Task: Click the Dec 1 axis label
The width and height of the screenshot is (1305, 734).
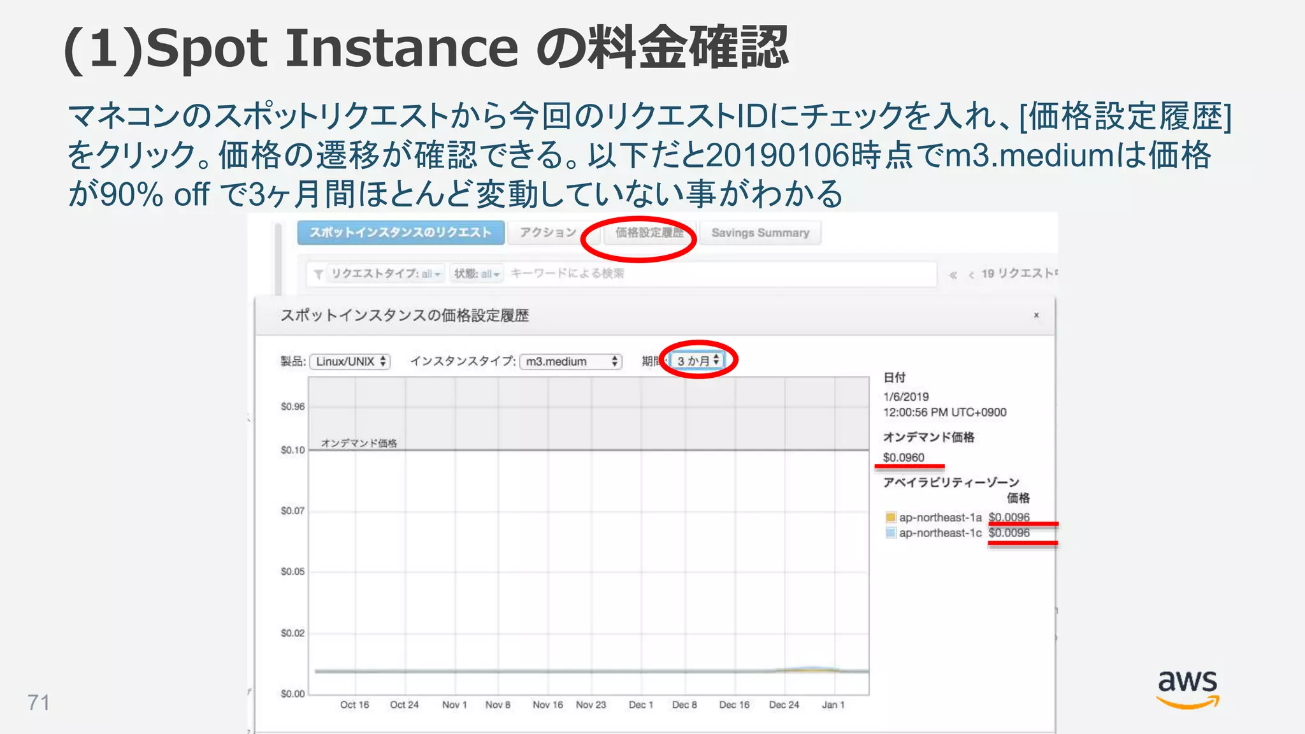Action: pos(641,705)
